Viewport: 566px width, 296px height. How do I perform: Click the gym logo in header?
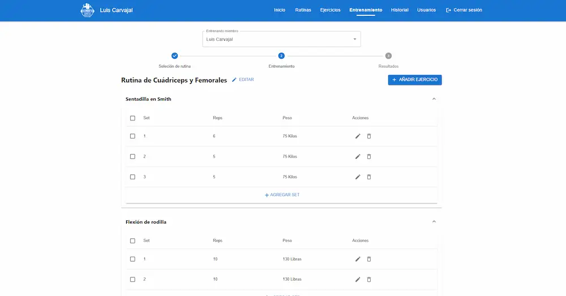87,10
